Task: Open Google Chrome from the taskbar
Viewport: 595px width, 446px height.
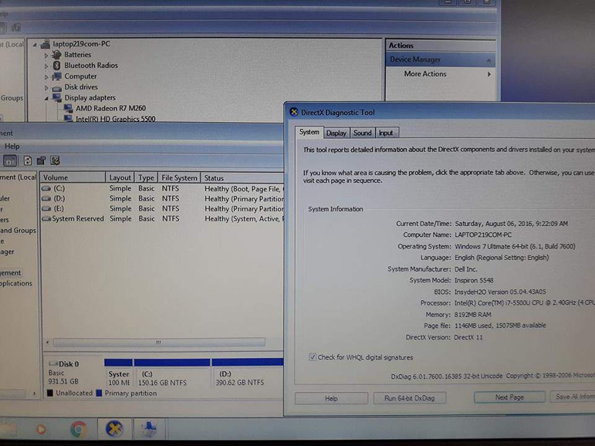Action: coord(79,429)
